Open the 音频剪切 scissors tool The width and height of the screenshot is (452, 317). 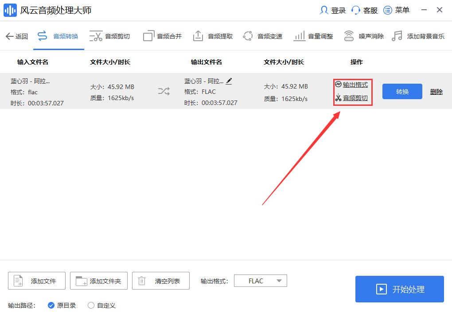coord(109,36)
